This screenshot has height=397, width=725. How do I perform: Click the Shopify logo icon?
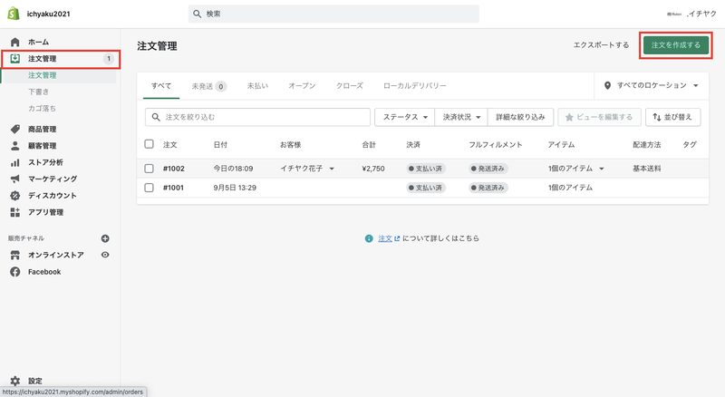pyautogui.click(x=14, y=14)
